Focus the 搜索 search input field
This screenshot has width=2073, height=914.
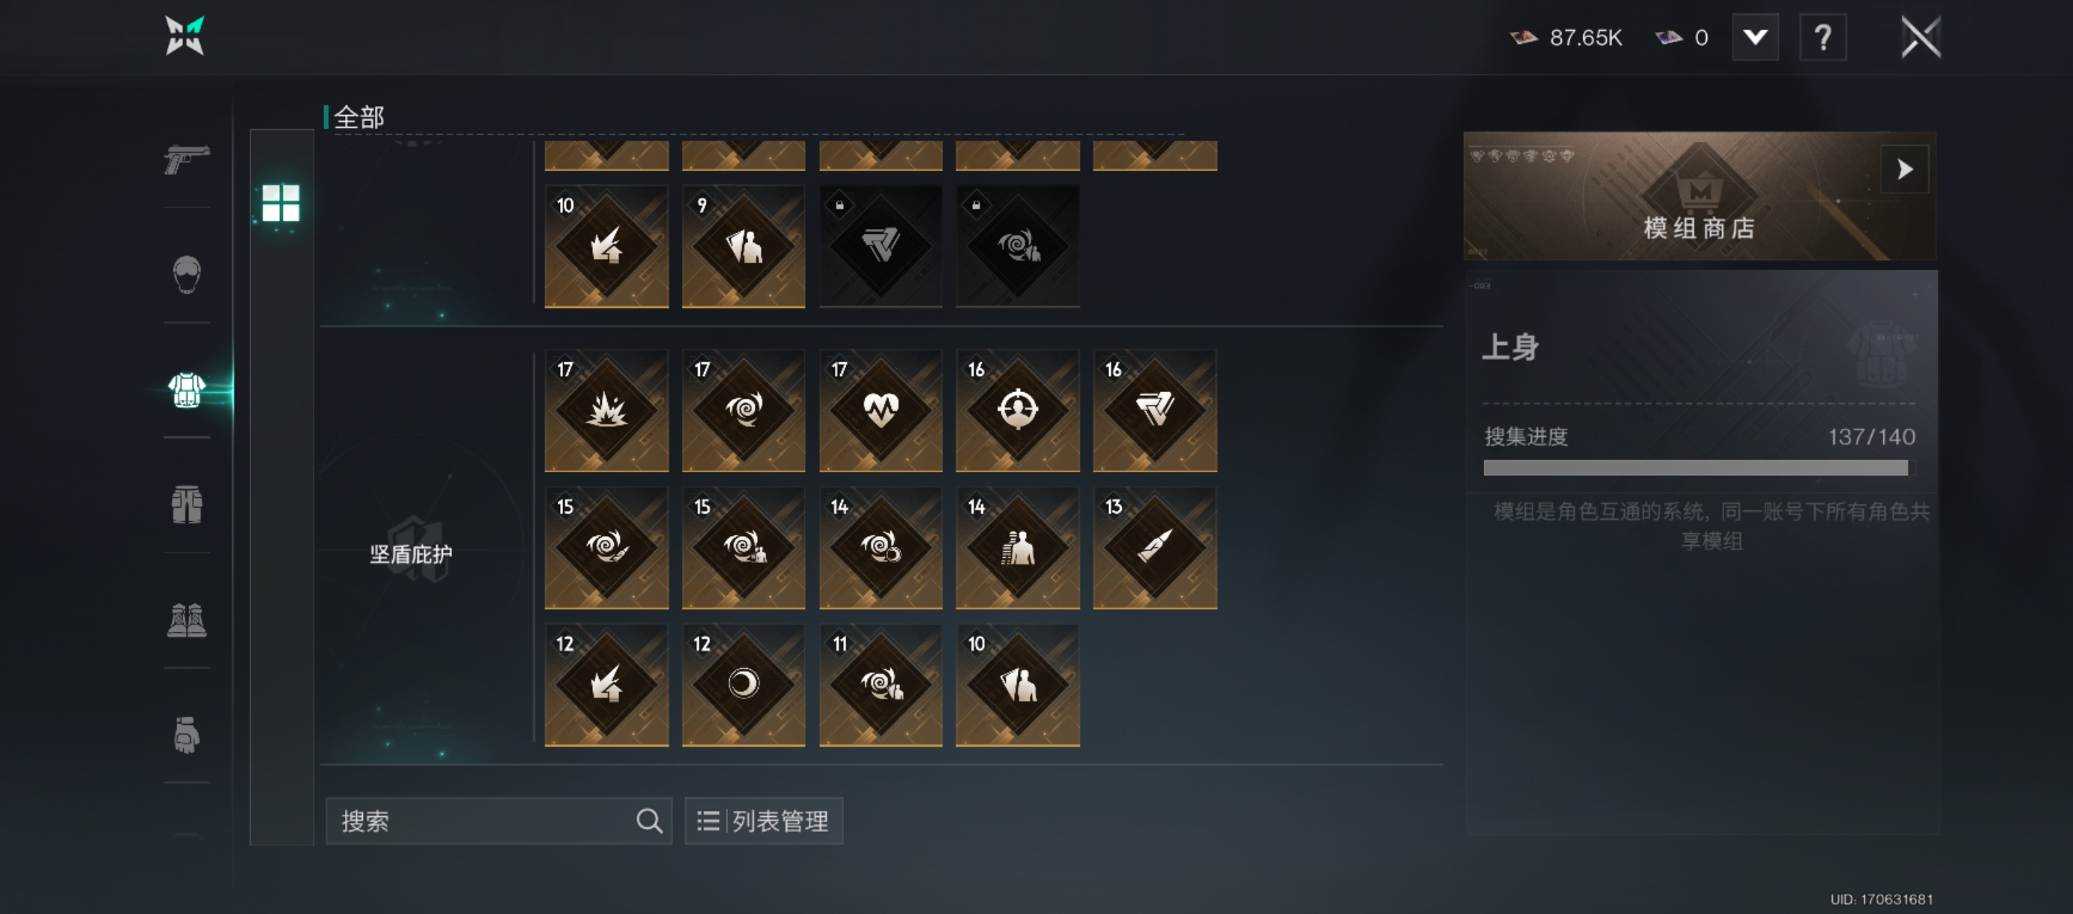498,821
